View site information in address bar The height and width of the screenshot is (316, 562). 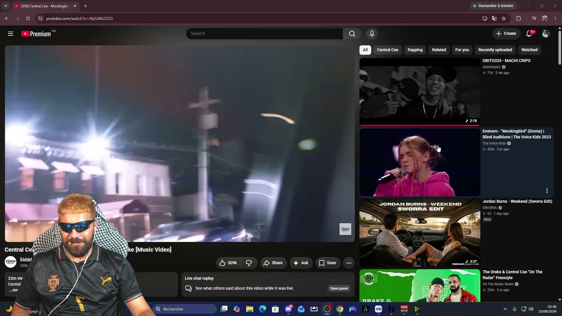tap(40, 18)
